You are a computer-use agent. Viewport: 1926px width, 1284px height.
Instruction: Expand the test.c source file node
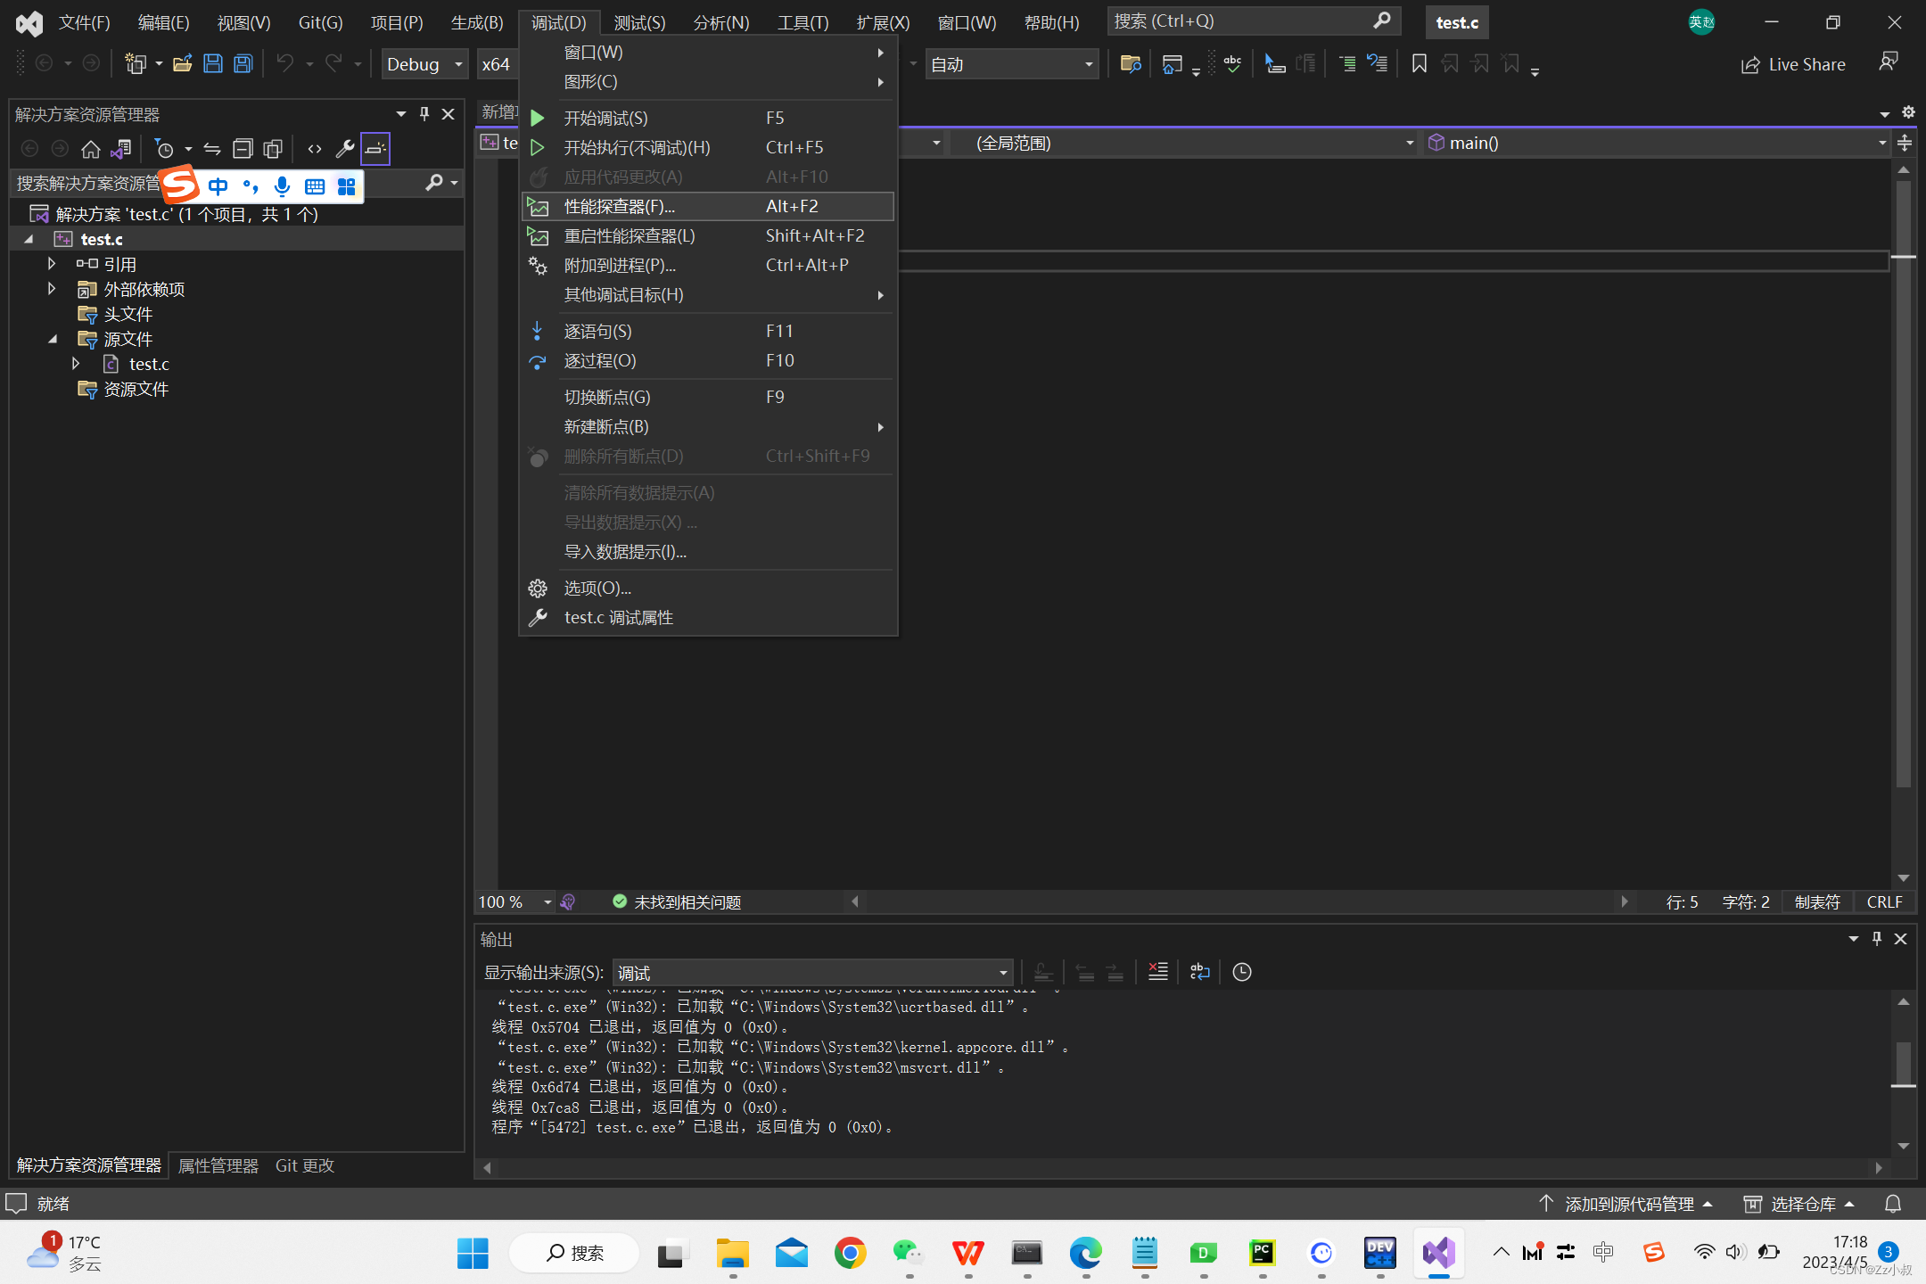click(x=77, y=363)
